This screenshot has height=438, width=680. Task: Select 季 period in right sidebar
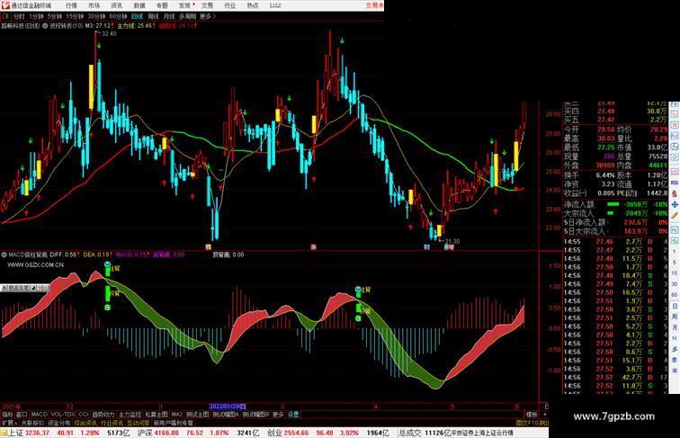(x=675, y=361)
